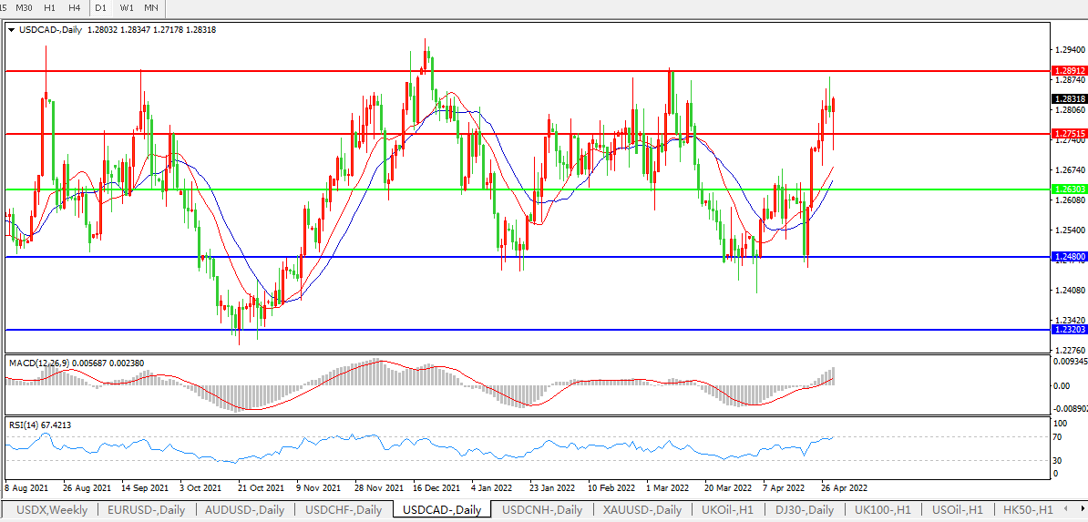Screen dimensions: 1088x522
Task: Select the green 1.26303 price level label
Action: pyautogui.click(x=1068, y=189)
